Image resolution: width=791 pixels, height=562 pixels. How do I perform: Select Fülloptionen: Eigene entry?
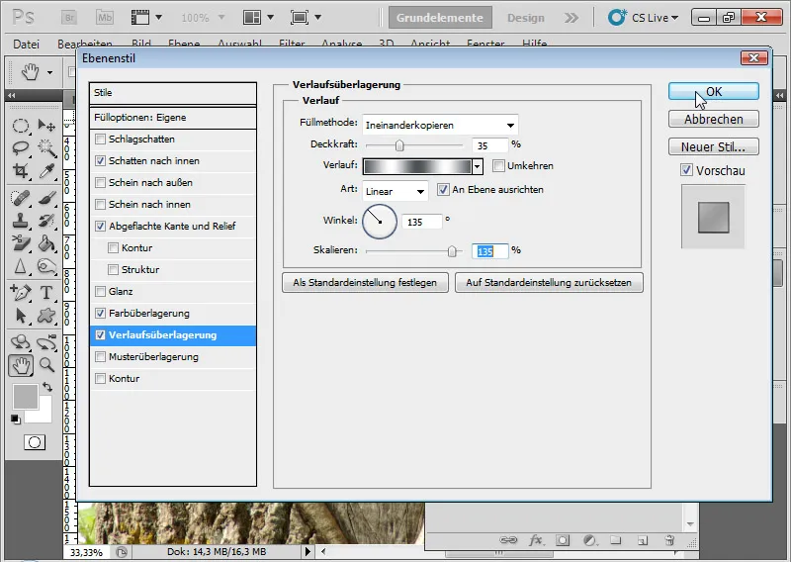(172, 117)
